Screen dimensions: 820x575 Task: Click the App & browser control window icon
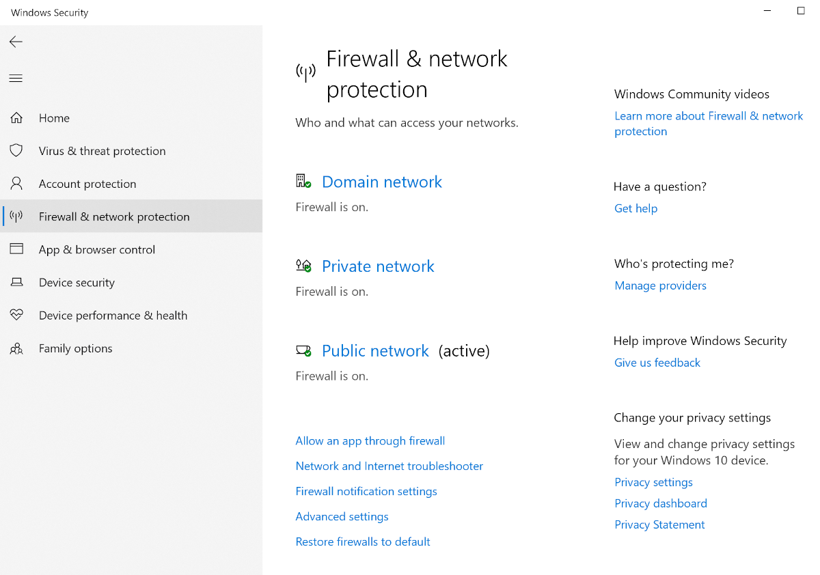pos(16,249)
